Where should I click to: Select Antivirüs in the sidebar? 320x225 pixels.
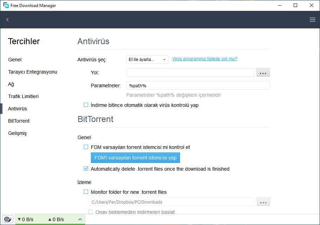tap(18, 109)
